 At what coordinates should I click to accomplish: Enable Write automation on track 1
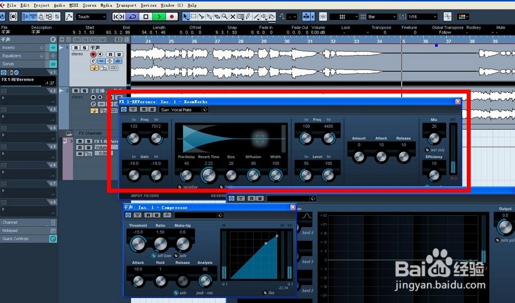(x=119, y=54)
